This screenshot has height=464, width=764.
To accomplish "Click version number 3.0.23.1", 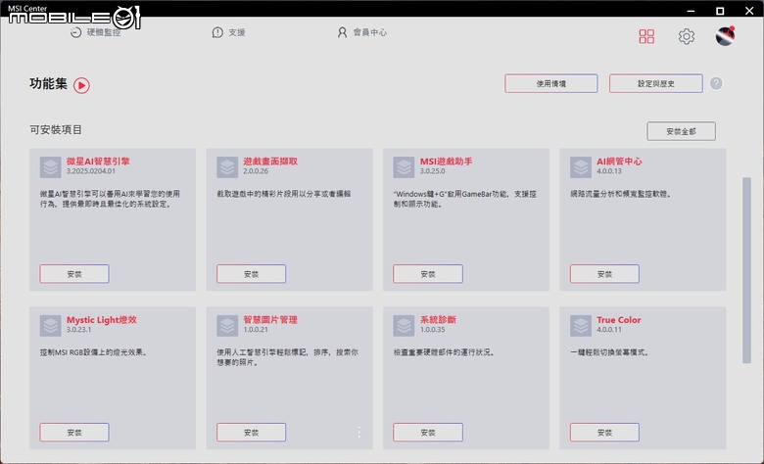I will coord(79,330).
